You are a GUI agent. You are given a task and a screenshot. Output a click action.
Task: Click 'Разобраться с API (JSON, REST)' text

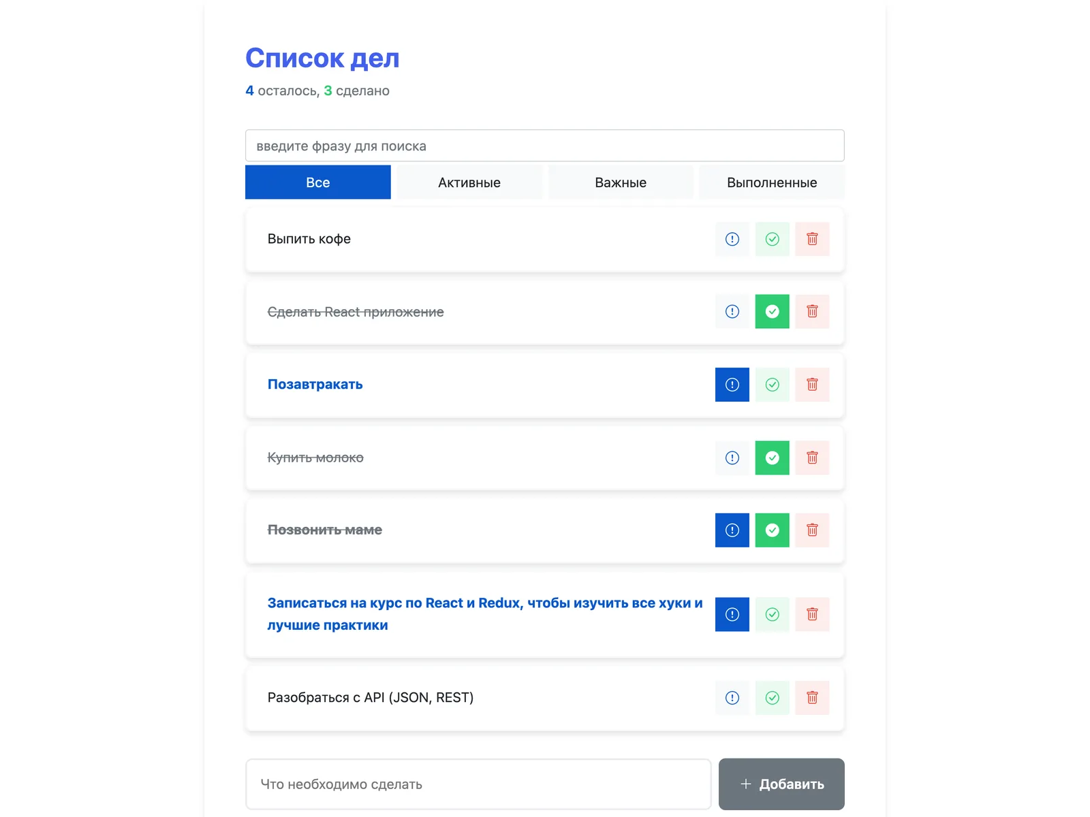pos(371,698)
